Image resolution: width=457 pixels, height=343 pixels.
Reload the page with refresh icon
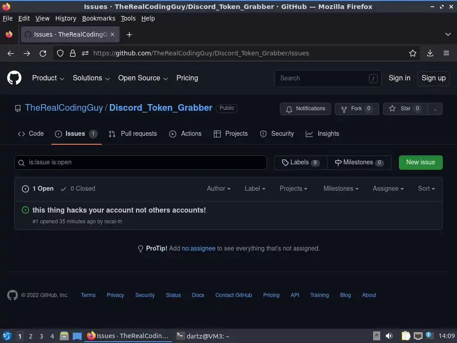coord(43,54)
